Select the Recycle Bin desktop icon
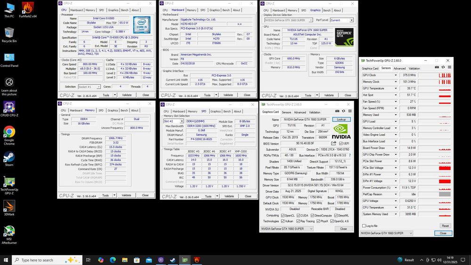 pyautogui.click(x=9, y=34)
